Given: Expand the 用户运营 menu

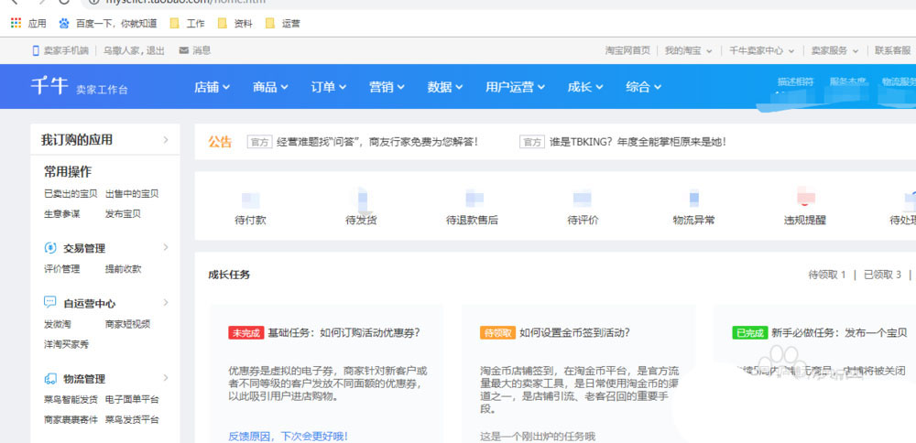Looking at the screenshot, I should pos(515,87).
